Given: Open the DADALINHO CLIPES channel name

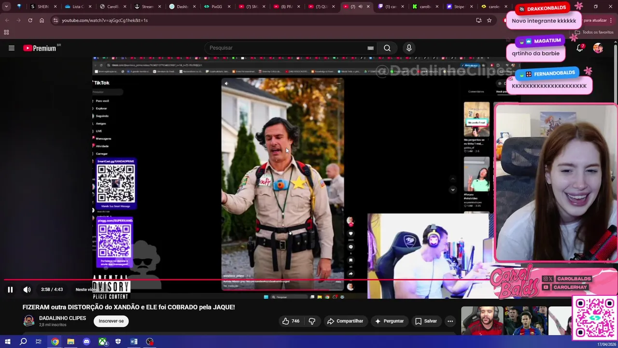Looking at the screenshot, I should pos(62,318).
